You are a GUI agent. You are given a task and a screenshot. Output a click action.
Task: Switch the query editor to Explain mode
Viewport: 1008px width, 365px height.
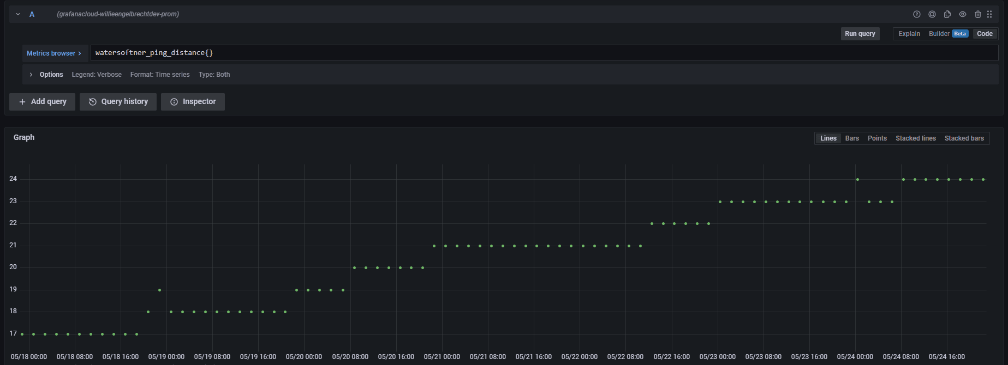(909, 34)
